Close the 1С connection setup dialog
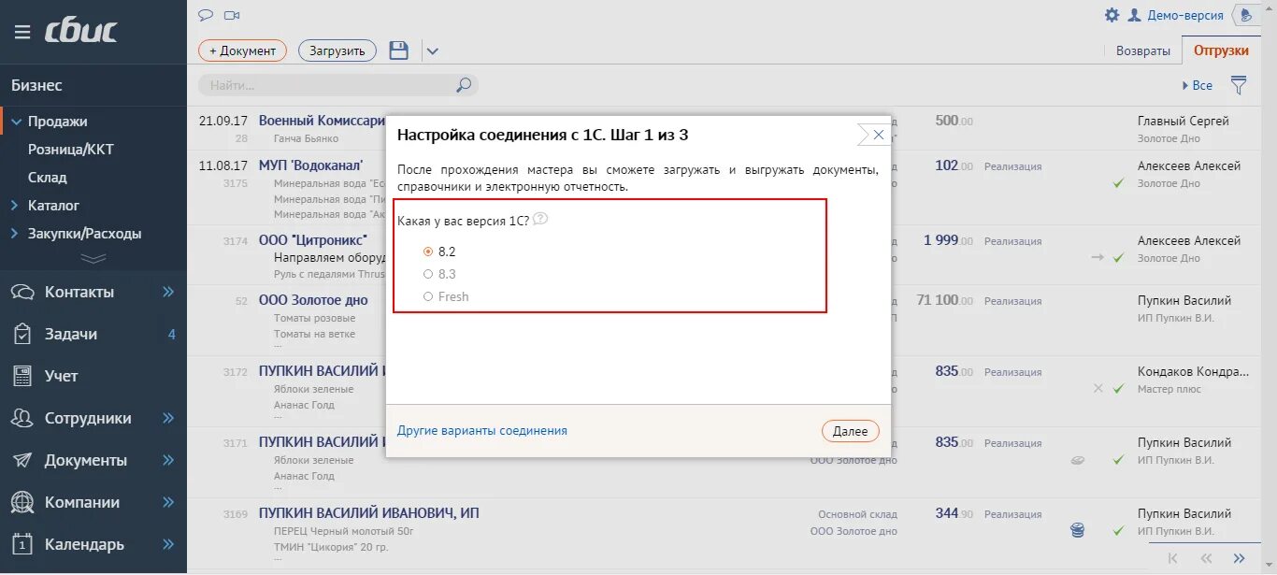 point(878,135)
